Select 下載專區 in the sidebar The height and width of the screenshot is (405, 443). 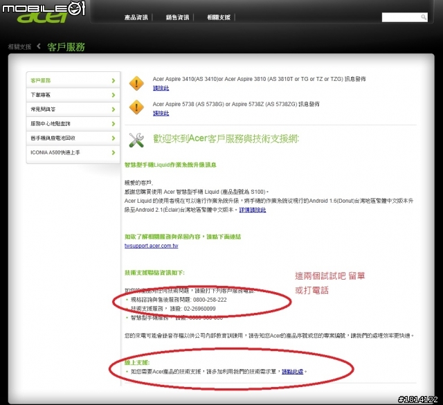(73, 95)
